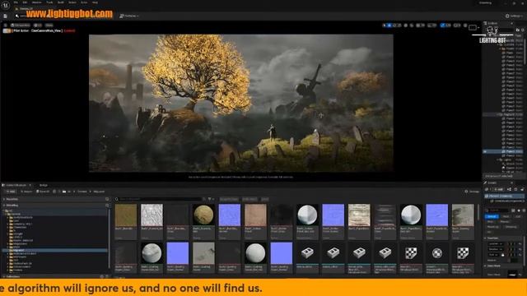Click the lock scale ratio icon
This screenshot has width=527, height=296.
[503, 255]
